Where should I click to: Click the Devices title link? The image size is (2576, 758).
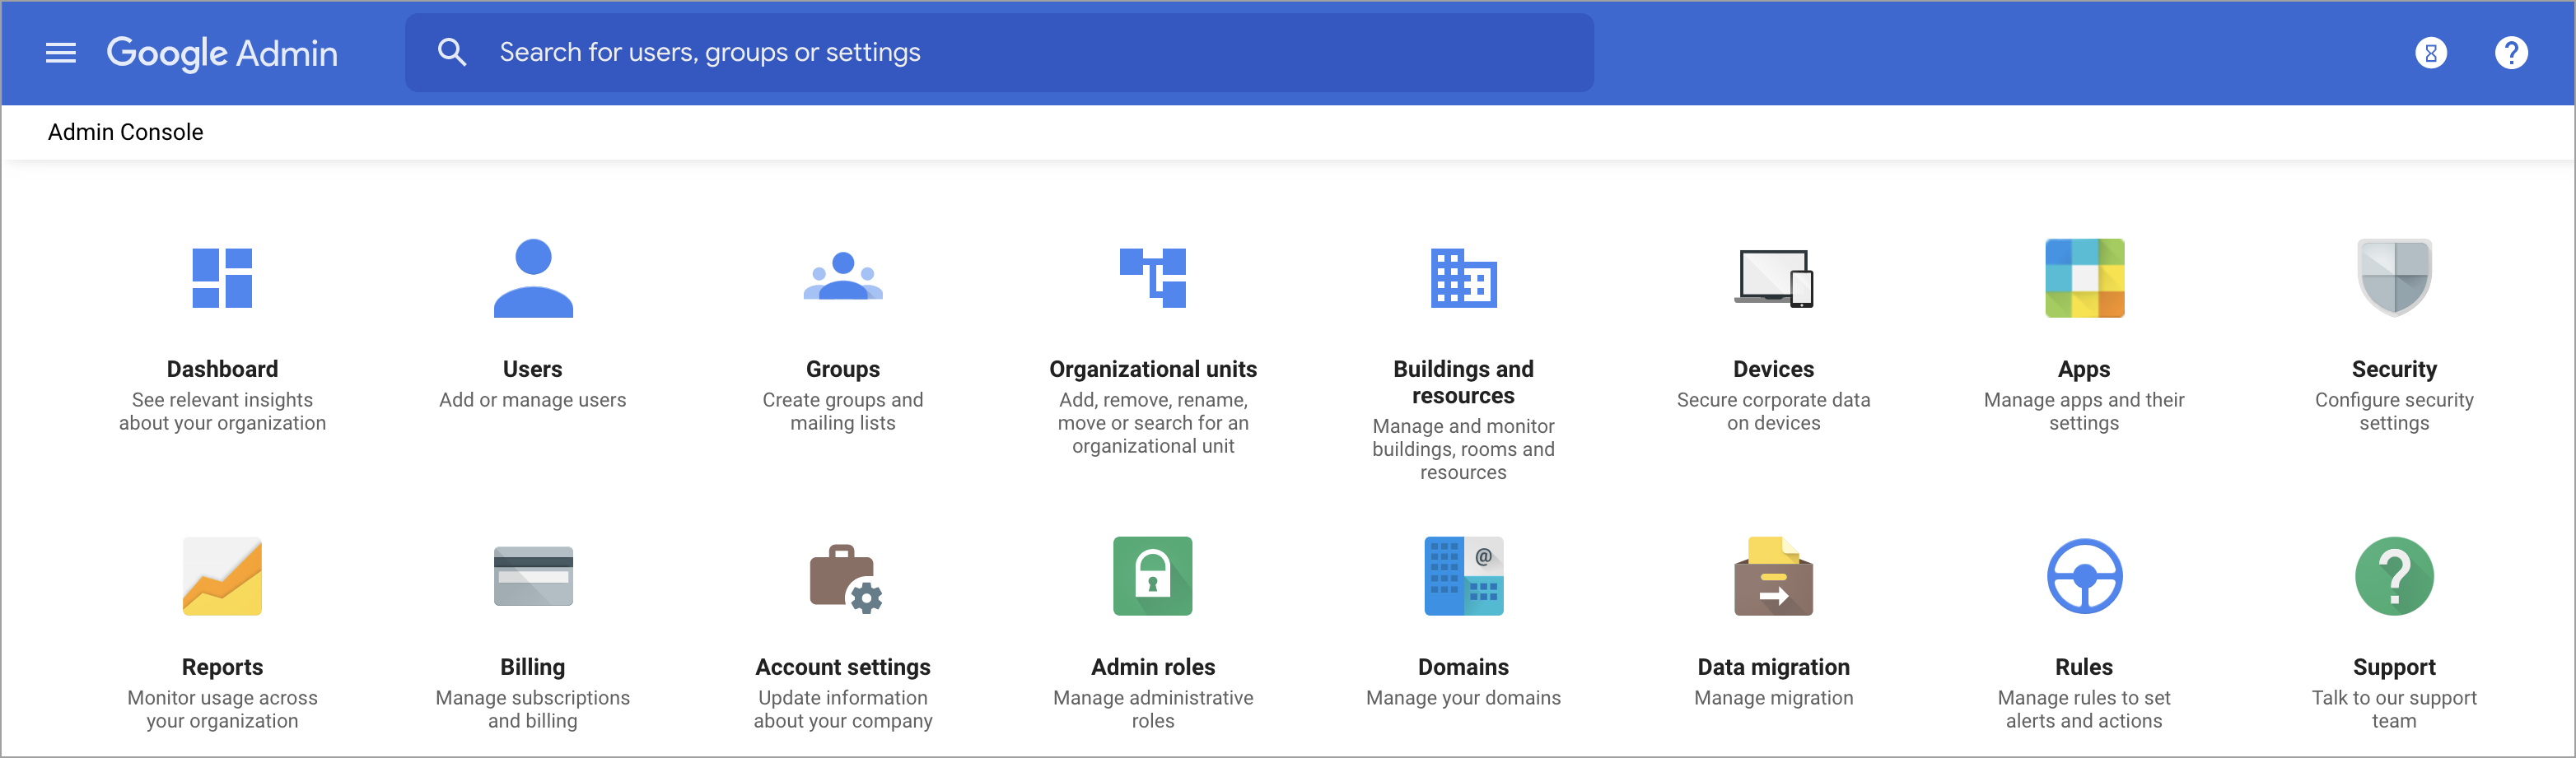tap(1774, 369)
